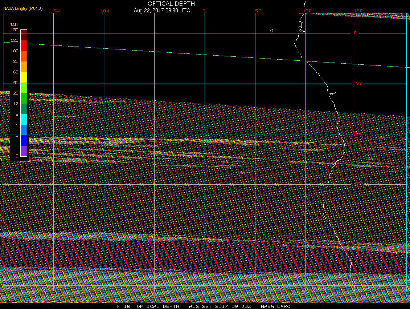Click the 5E longitude label
The image size is (410, 309).
[258, 11]
